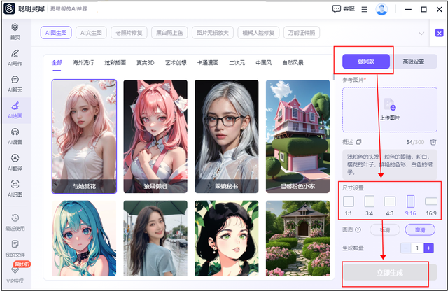Open 最近使用 recent history in sidebar
Viewport: 448px width, 291px height.
[15, 222]
